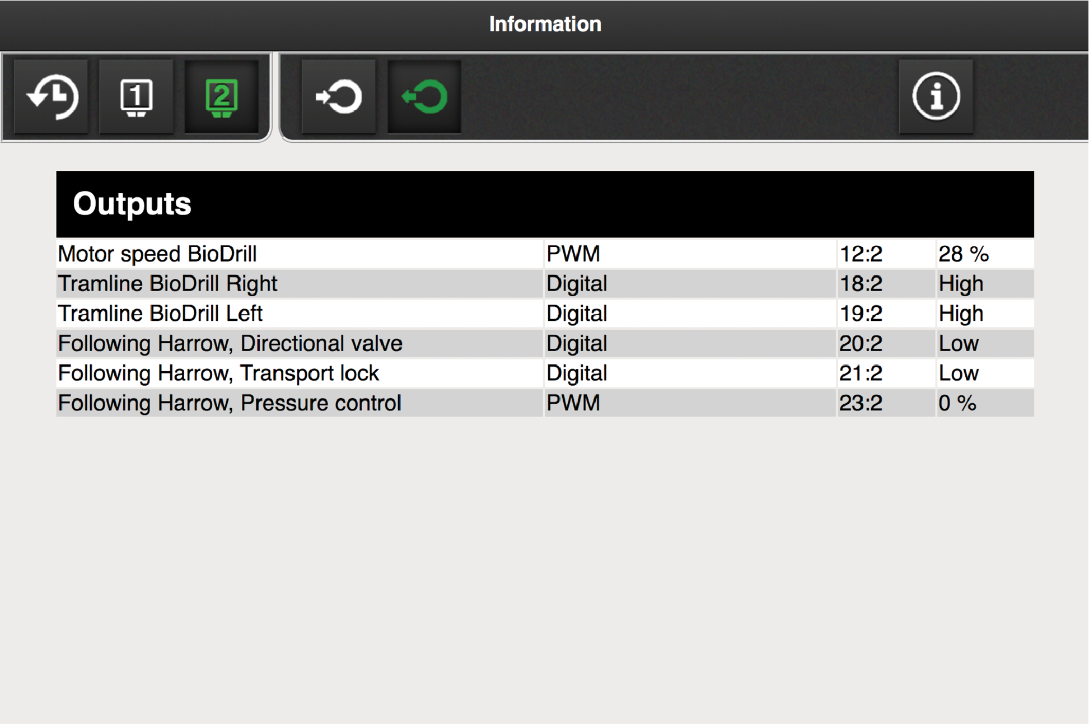Screen dimensions: 1089x724
Task: Click the Information title bar
Action: 544,24
